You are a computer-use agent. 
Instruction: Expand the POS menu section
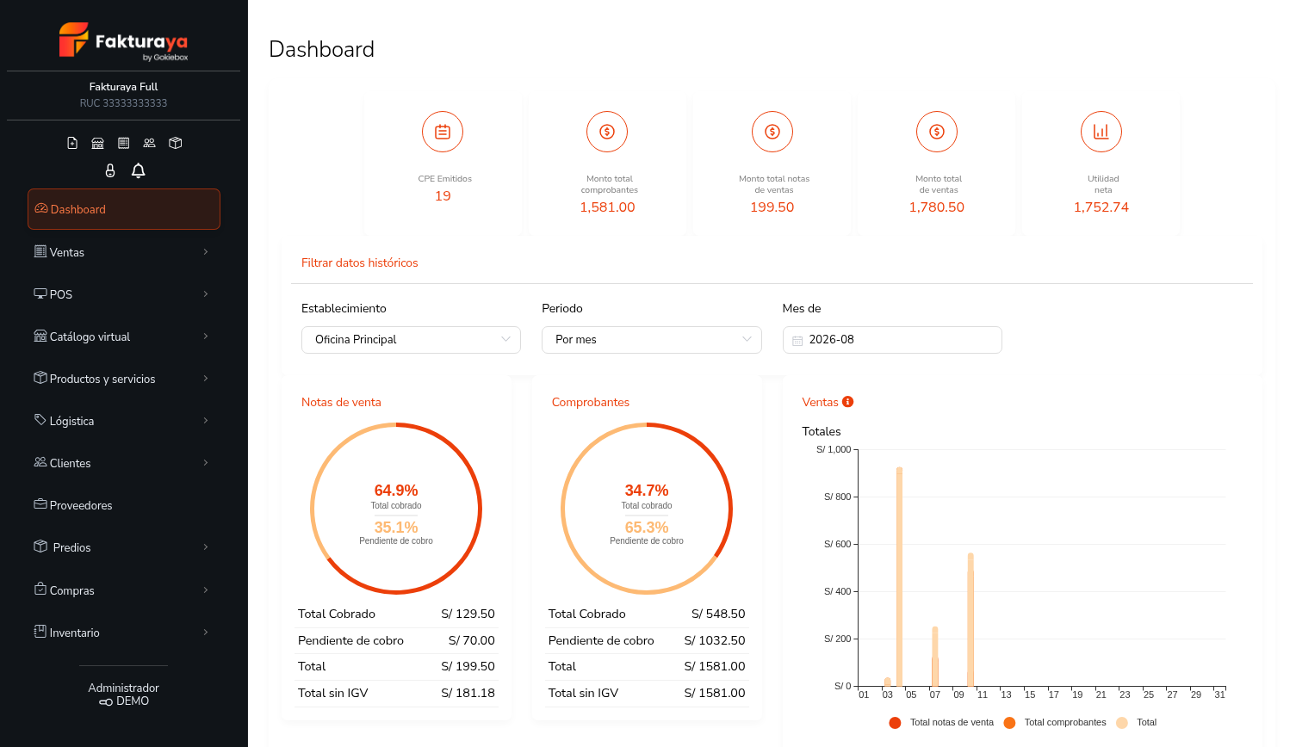coord(124,294)
